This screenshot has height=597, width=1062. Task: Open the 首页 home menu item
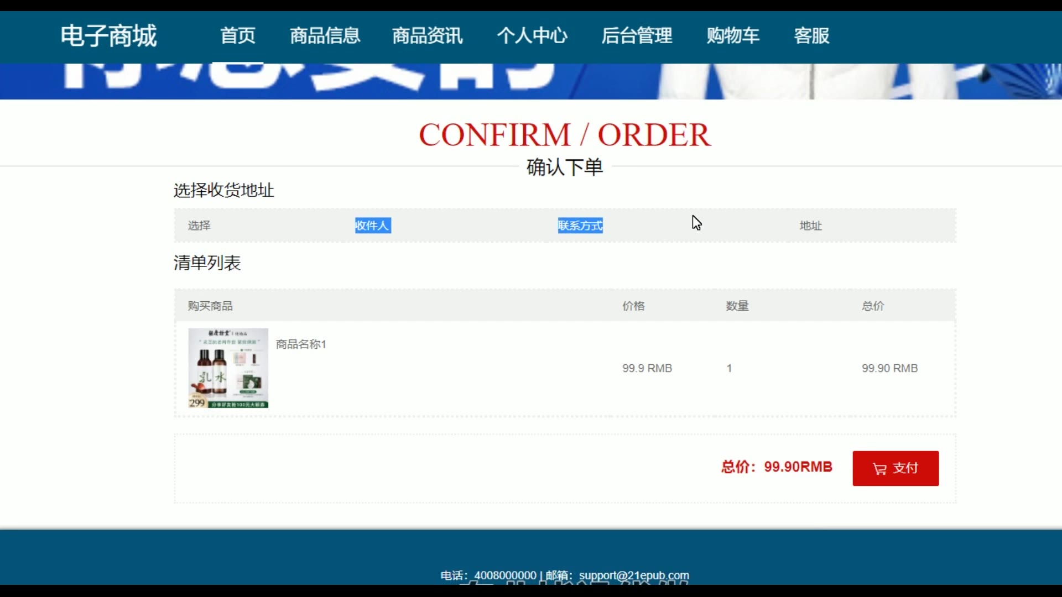[x=238, y=36]
